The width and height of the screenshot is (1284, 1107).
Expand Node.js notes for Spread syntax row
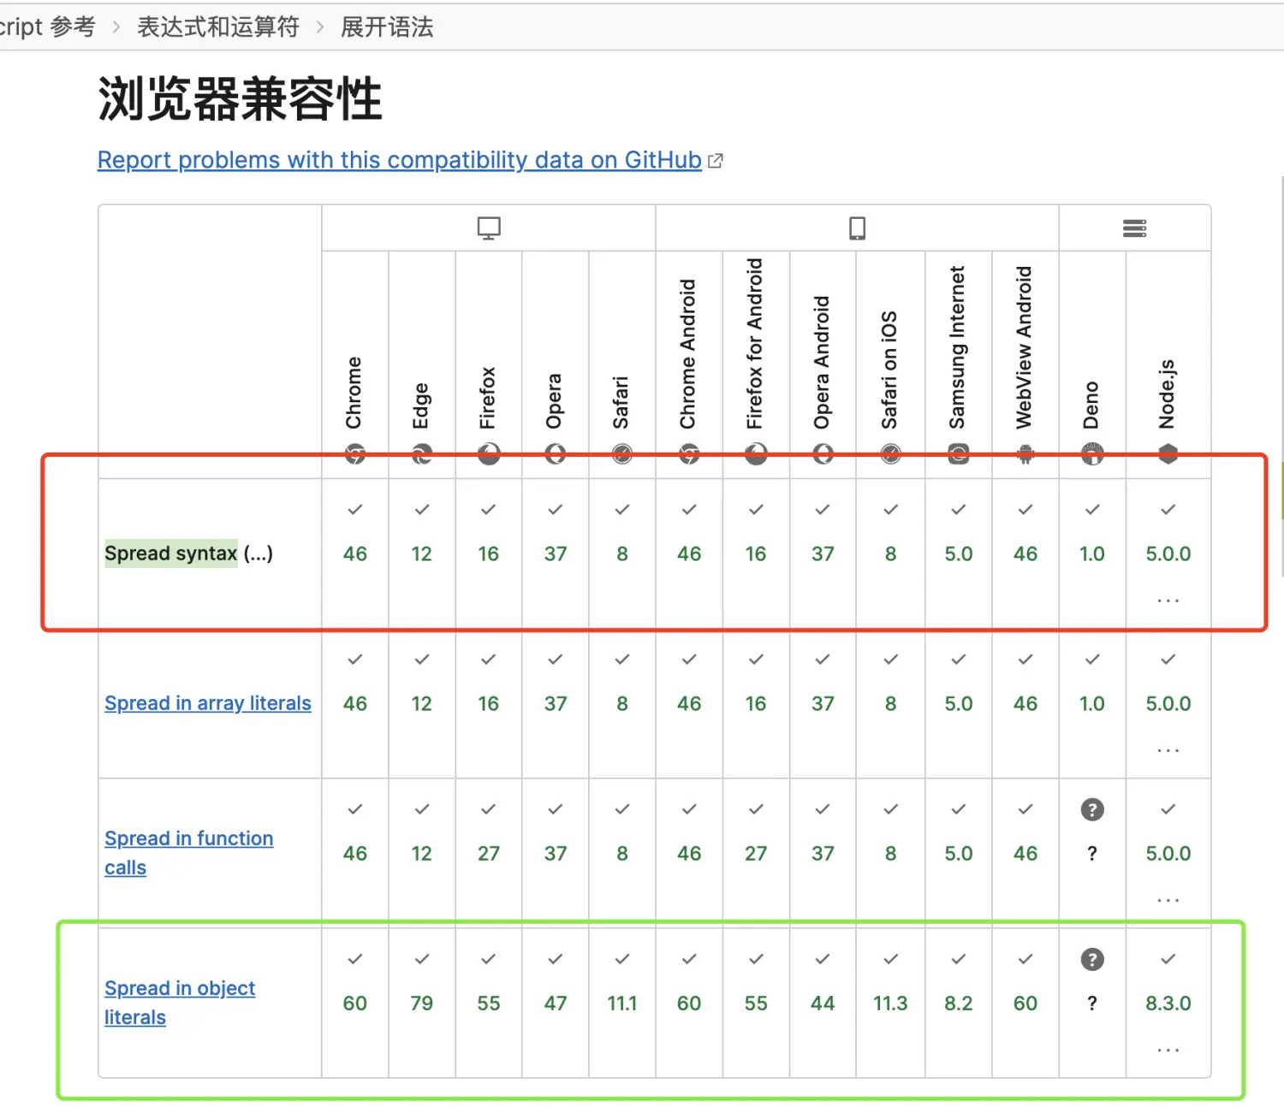tap(1168, 601)
